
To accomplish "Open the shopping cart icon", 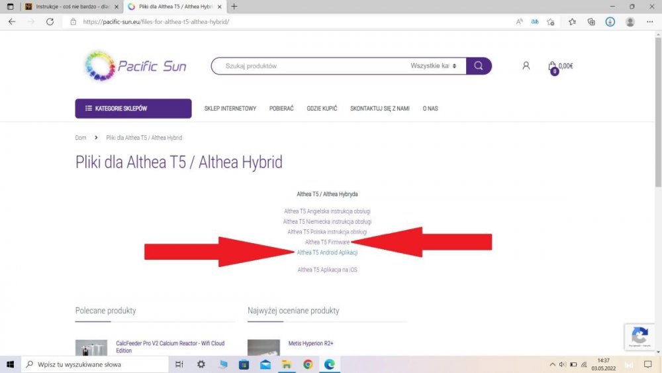I will pyautogui.click(x=552, y=66).
